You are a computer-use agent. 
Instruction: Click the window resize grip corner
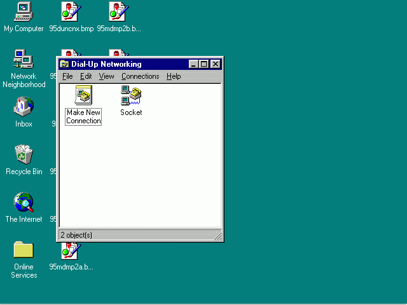click(x=218, y=236)
